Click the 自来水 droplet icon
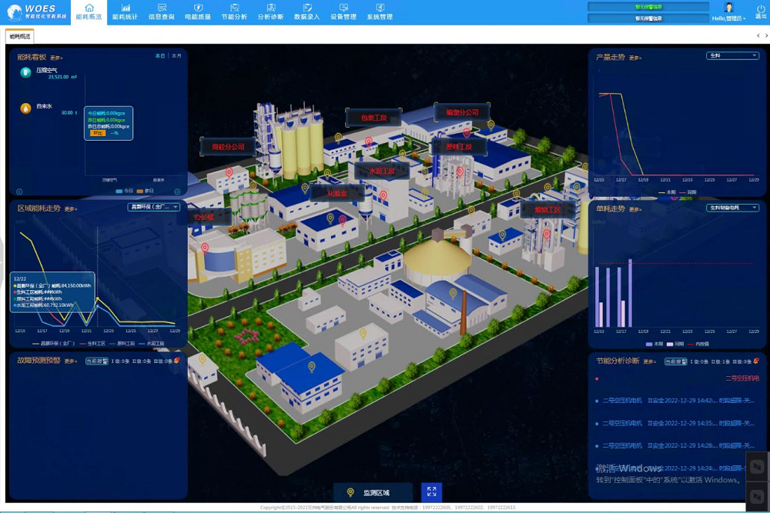Screen dimensions: 770x513 [x=25, y=108]
